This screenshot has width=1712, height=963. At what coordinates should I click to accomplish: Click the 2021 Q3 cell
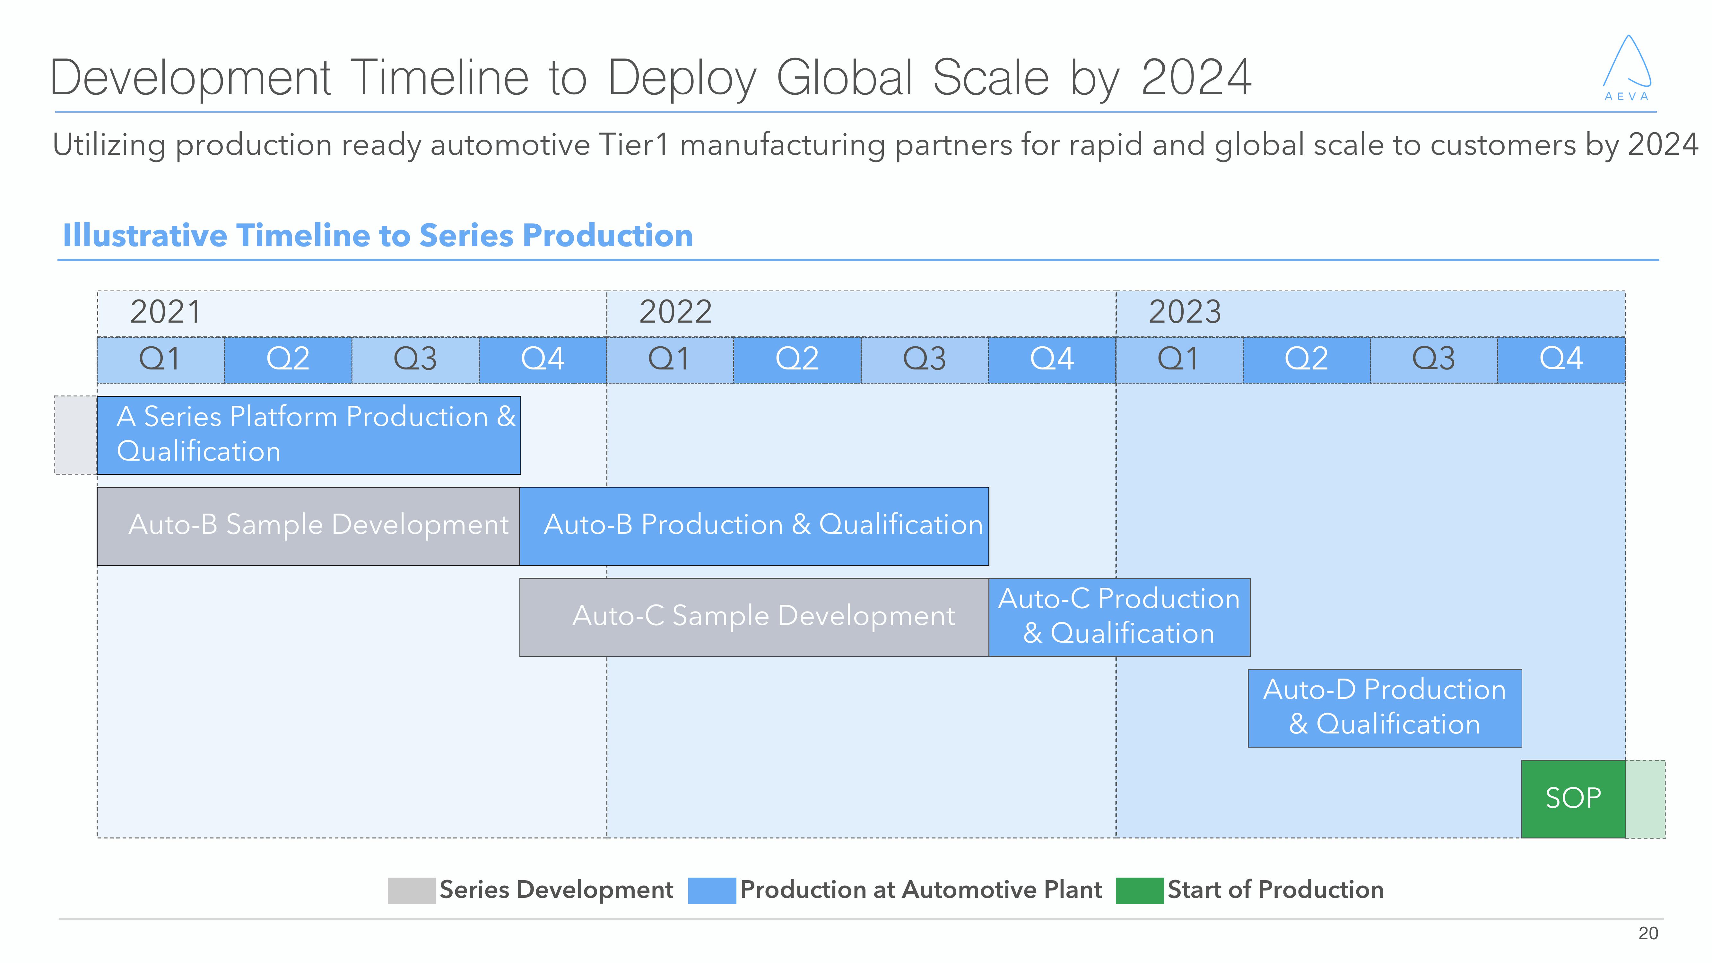tap(415, 360)
